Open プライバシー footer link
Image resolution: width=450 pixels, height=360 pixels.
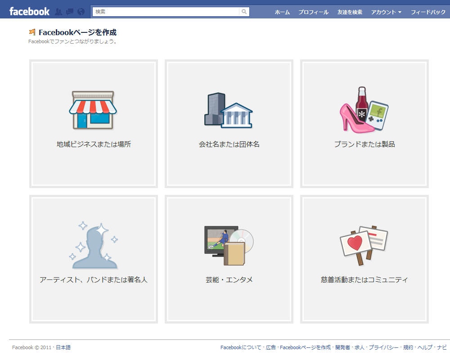coord(384,347)
